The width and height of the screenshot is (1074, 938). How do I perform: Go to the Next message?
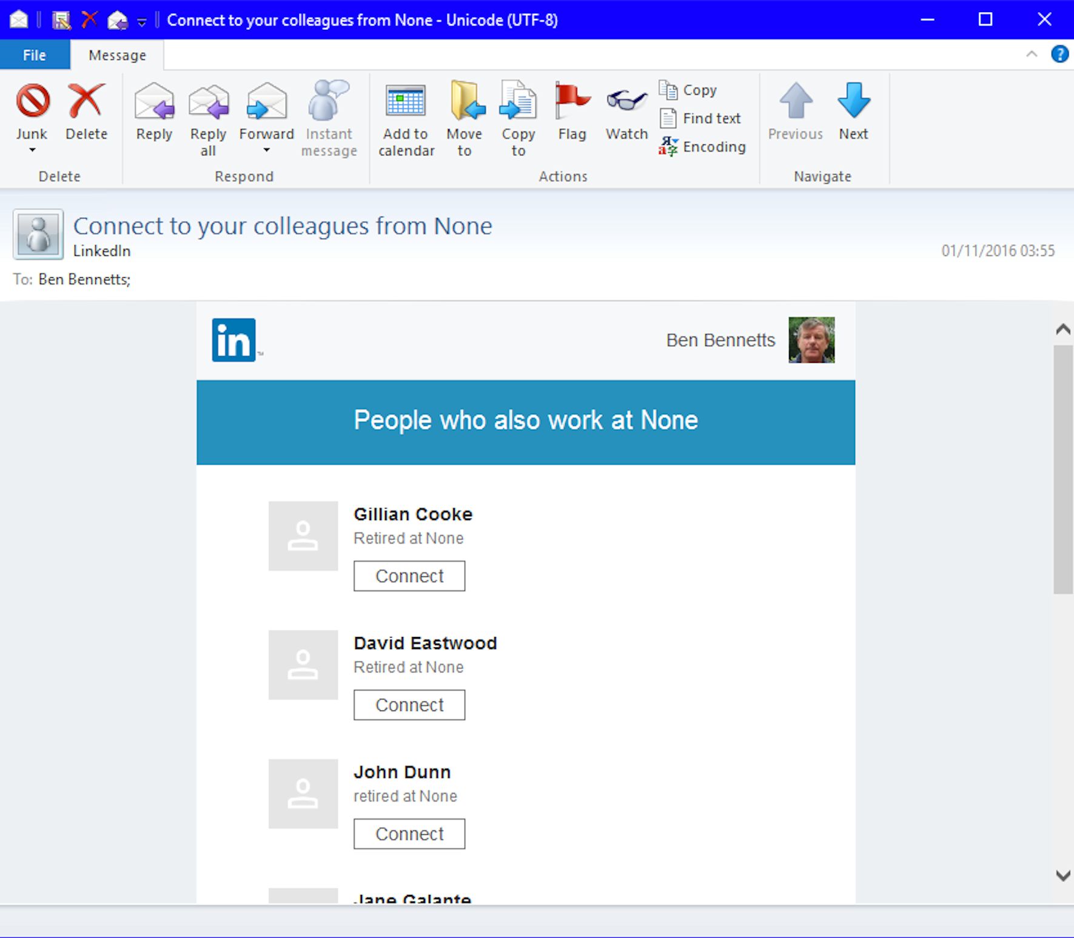[853, 102]
